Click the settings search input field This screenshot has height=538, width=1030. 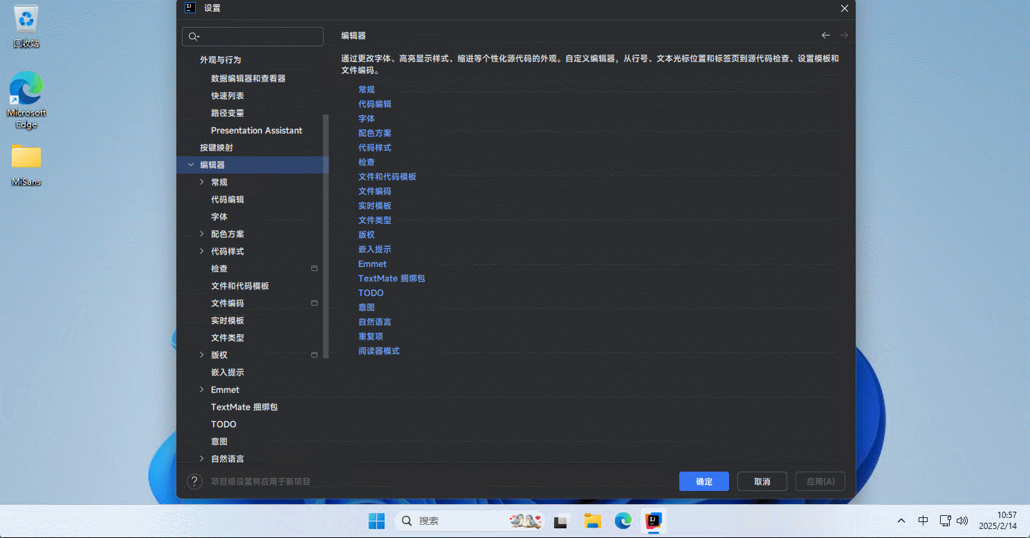[261, 37]
